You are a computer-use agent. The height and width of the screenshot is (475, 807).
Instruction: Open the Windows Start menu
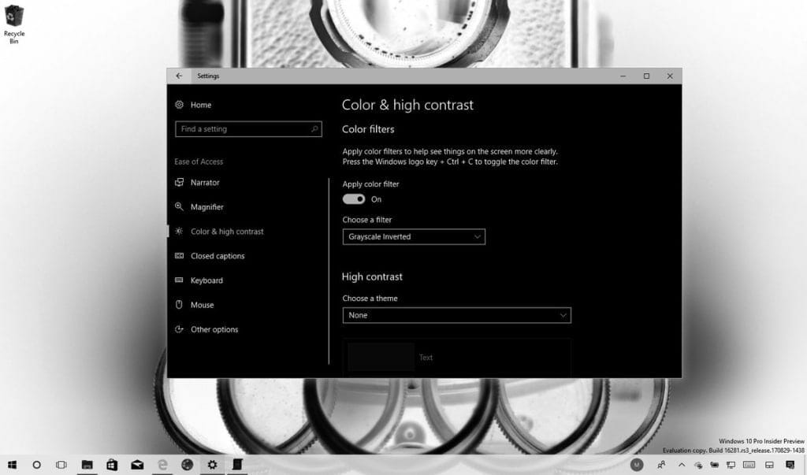coord(13,465)
